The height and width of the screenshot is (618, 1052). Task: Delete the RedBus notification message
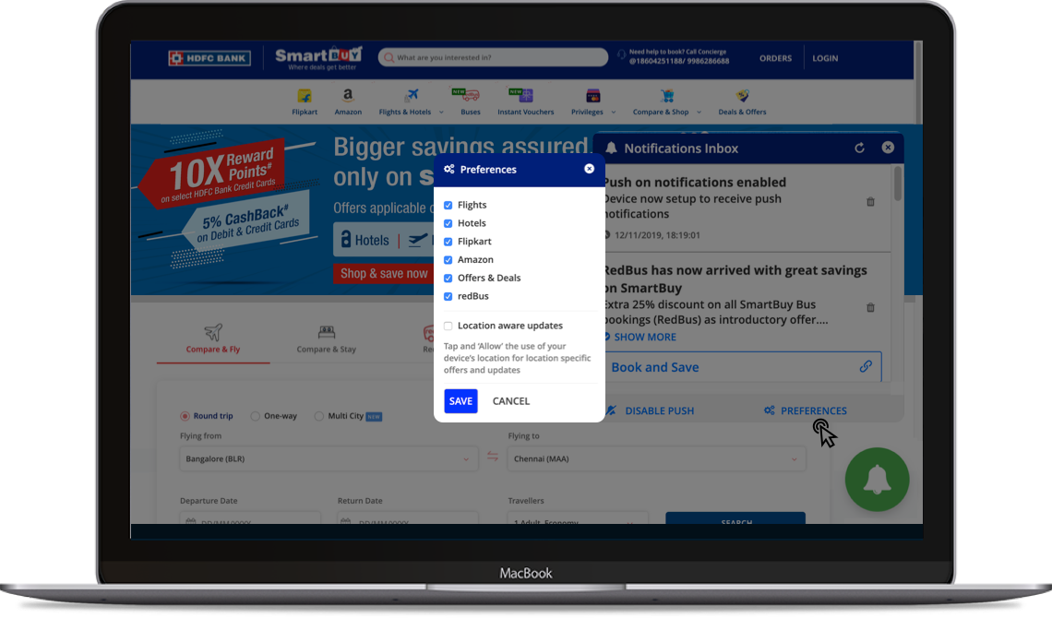click(x=870, y=308)
